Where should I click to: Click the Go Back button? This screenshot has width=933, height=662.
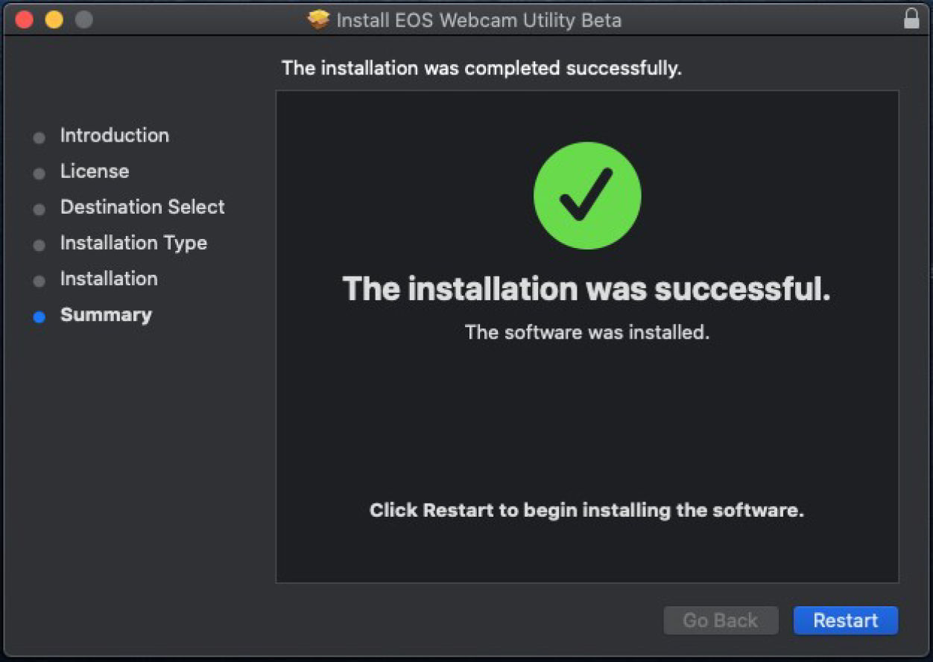pyautogui.click(x=720, y=620)
